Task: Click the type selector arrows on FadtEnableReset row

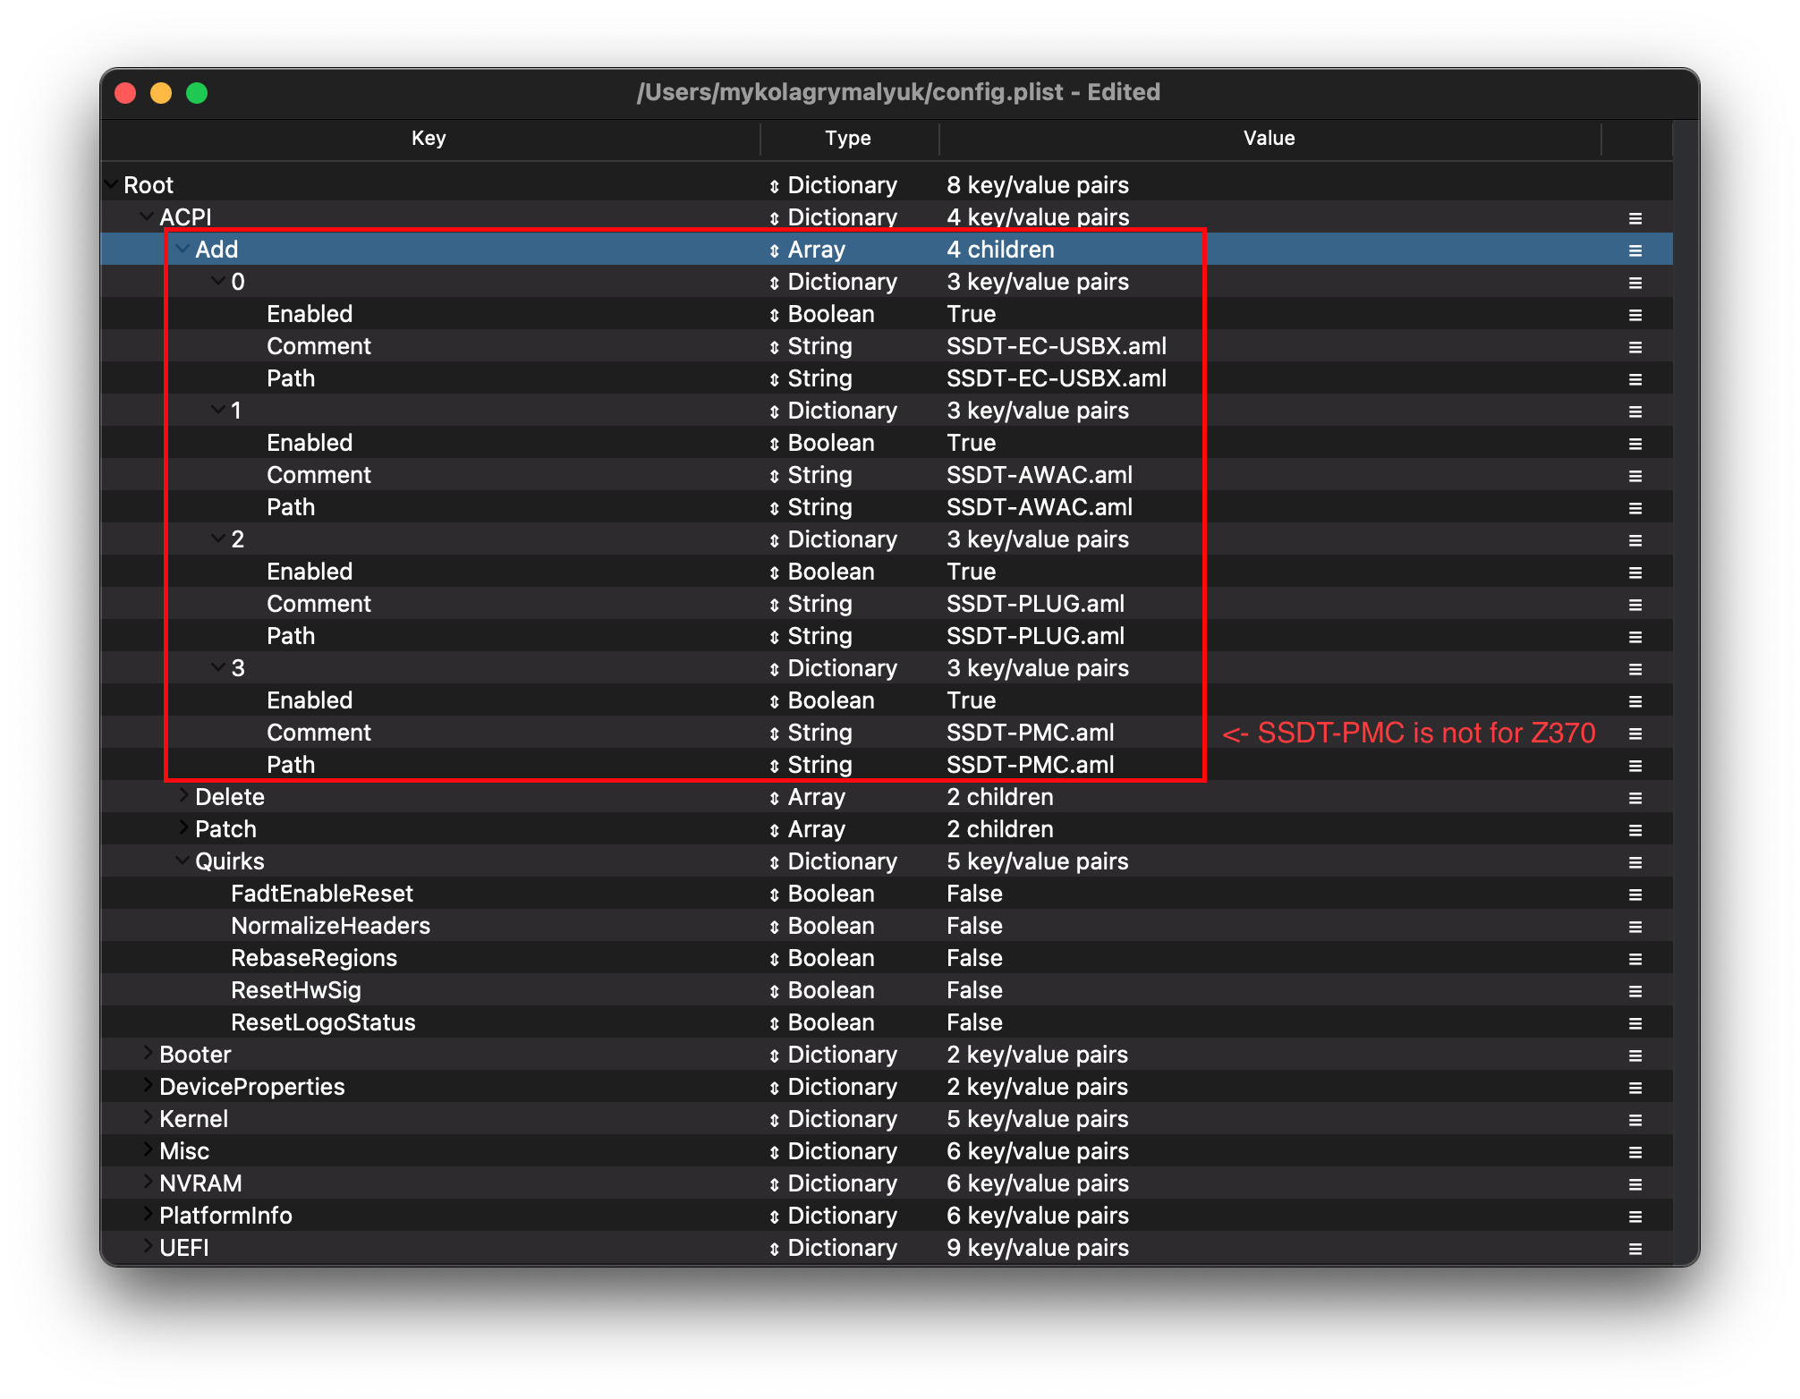Action: point(774,895)
